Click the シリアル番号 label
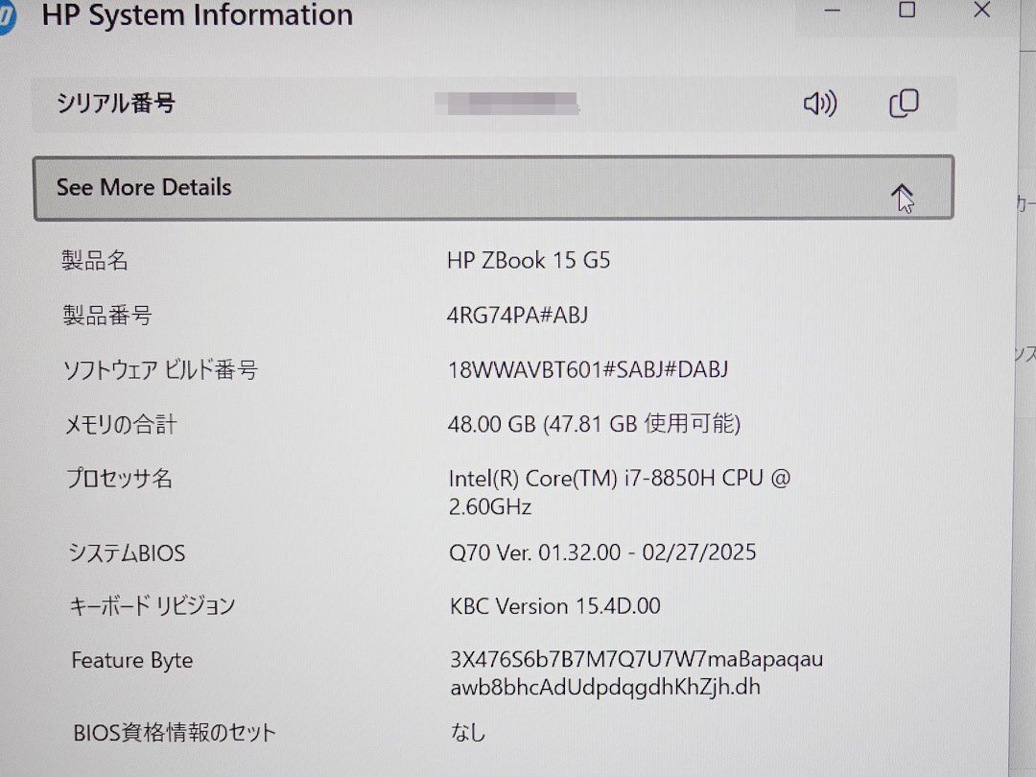The width and height of the screenshot is (1036, 777). [116, 103]
